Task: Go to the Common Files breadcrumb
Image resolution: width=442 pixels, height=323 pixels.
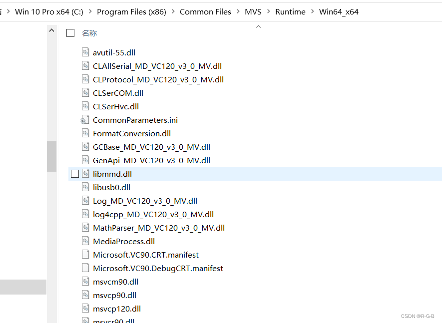Action: tap(205, 12)
